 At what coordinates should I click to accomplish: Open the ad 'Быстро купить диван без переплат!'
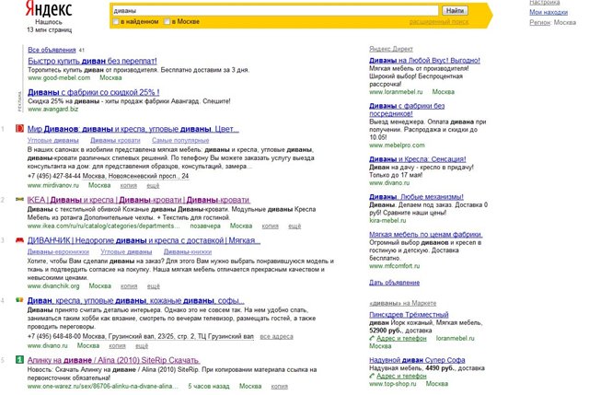[x=92, y=61]
